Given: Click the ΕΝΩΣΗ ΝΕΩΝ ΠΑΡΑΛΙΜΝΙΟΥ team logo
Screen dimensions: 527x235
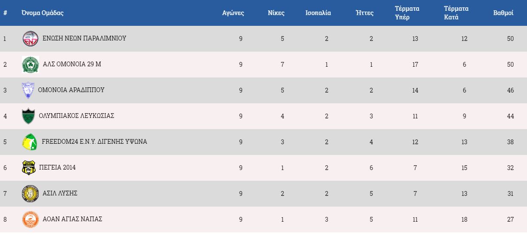Looking at the screenshot, I should 31,39.
